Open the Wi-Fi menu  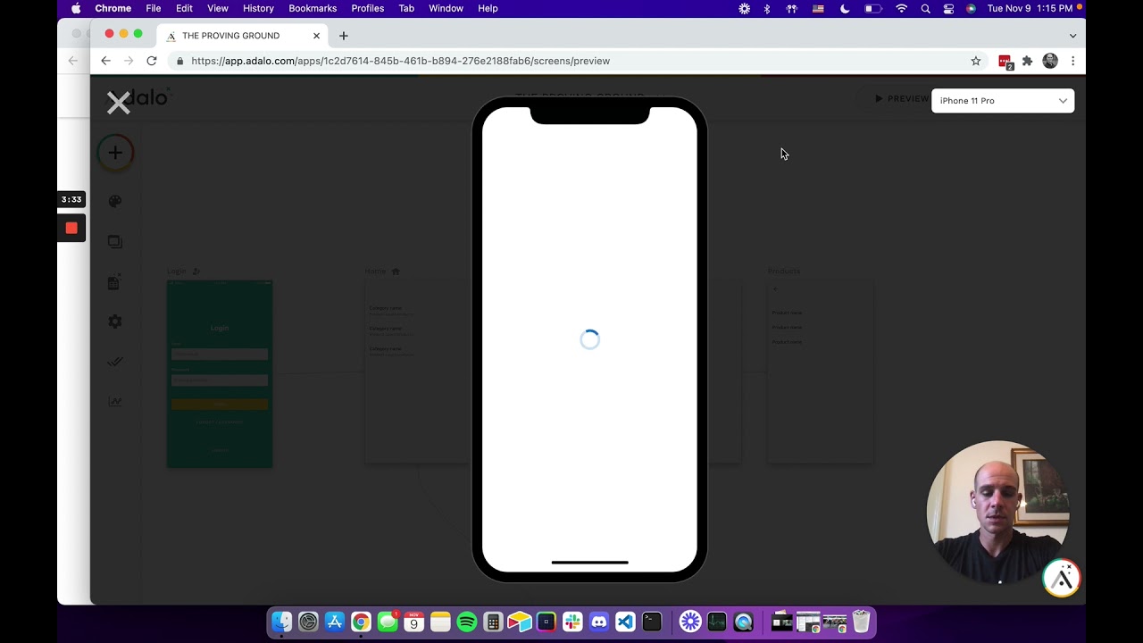pyautogui.click(x=902, y=8)
